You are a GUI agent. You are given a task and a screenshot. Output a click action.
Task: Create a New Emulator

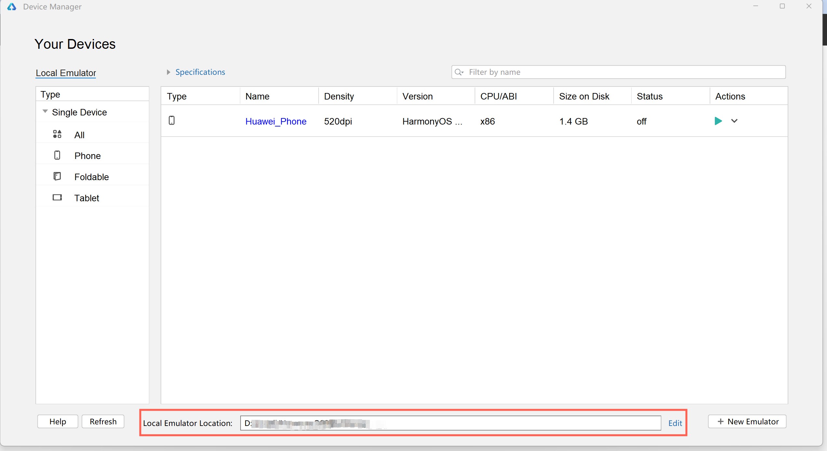pyautogui.click(x=747, y=421)
